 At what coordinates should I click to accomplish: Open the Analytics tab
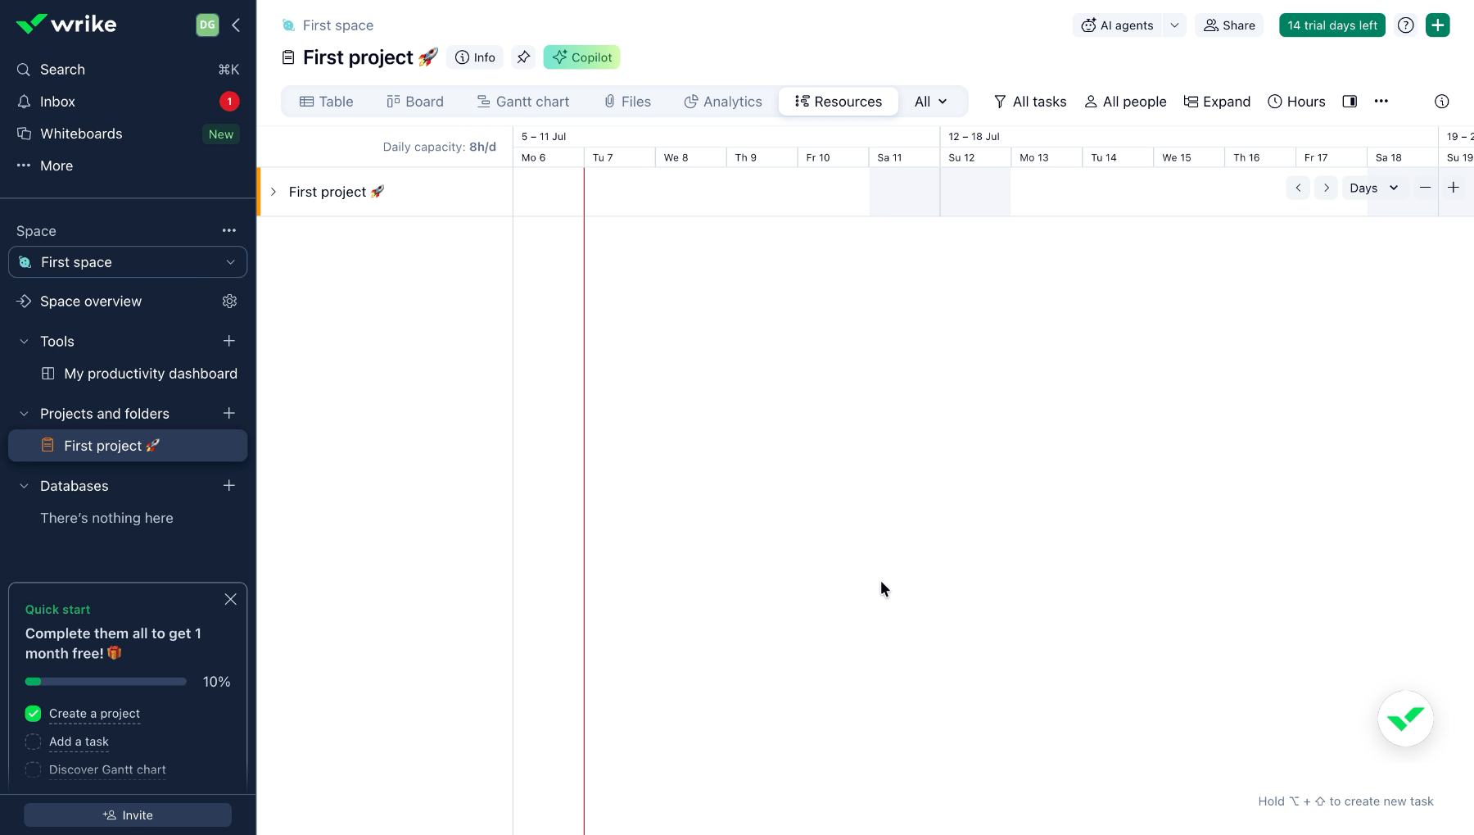tap(723, 102)
